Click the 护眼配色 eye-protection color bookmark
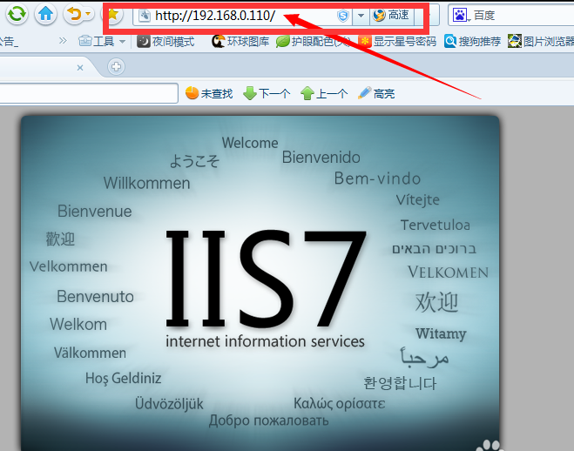The width and height of the screenshot is (574, 451). tap(313, 41)
